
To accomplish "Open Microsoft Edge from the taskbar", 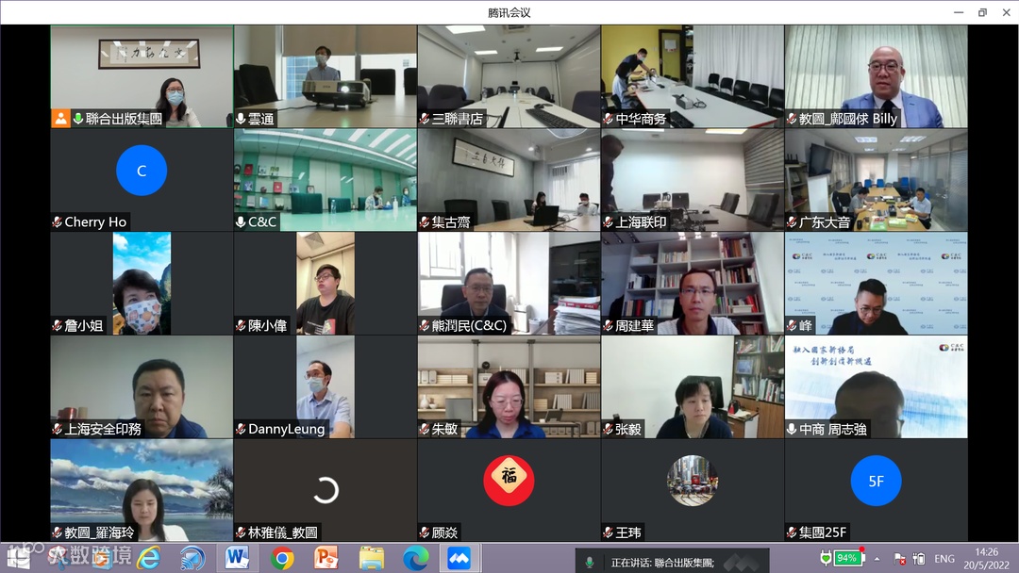I will pyautogui.click(x=415, y=558).
